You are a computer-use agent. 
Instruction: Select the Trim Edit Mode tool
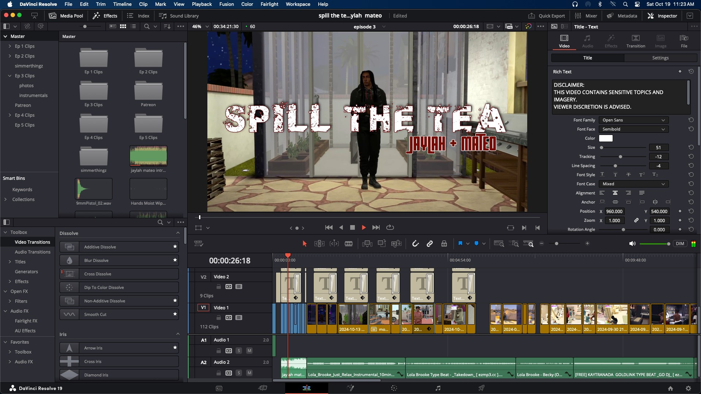tap(319, 244)
